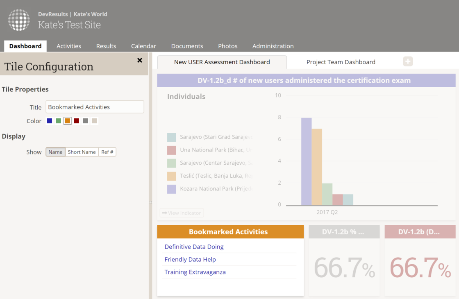
Task: Open the Administration menu
Action: (x=273, y=46)
